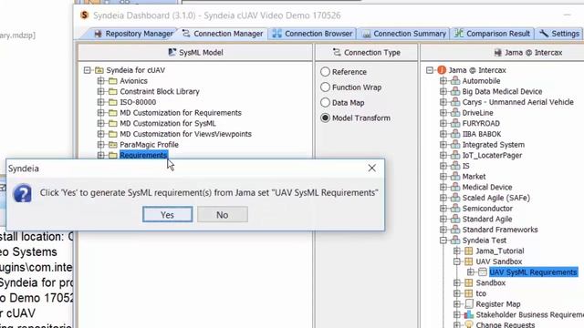Expand the ParaMagic Profile folder
The width and height of the screenshot is (584, 328).
tap(100, 145)
